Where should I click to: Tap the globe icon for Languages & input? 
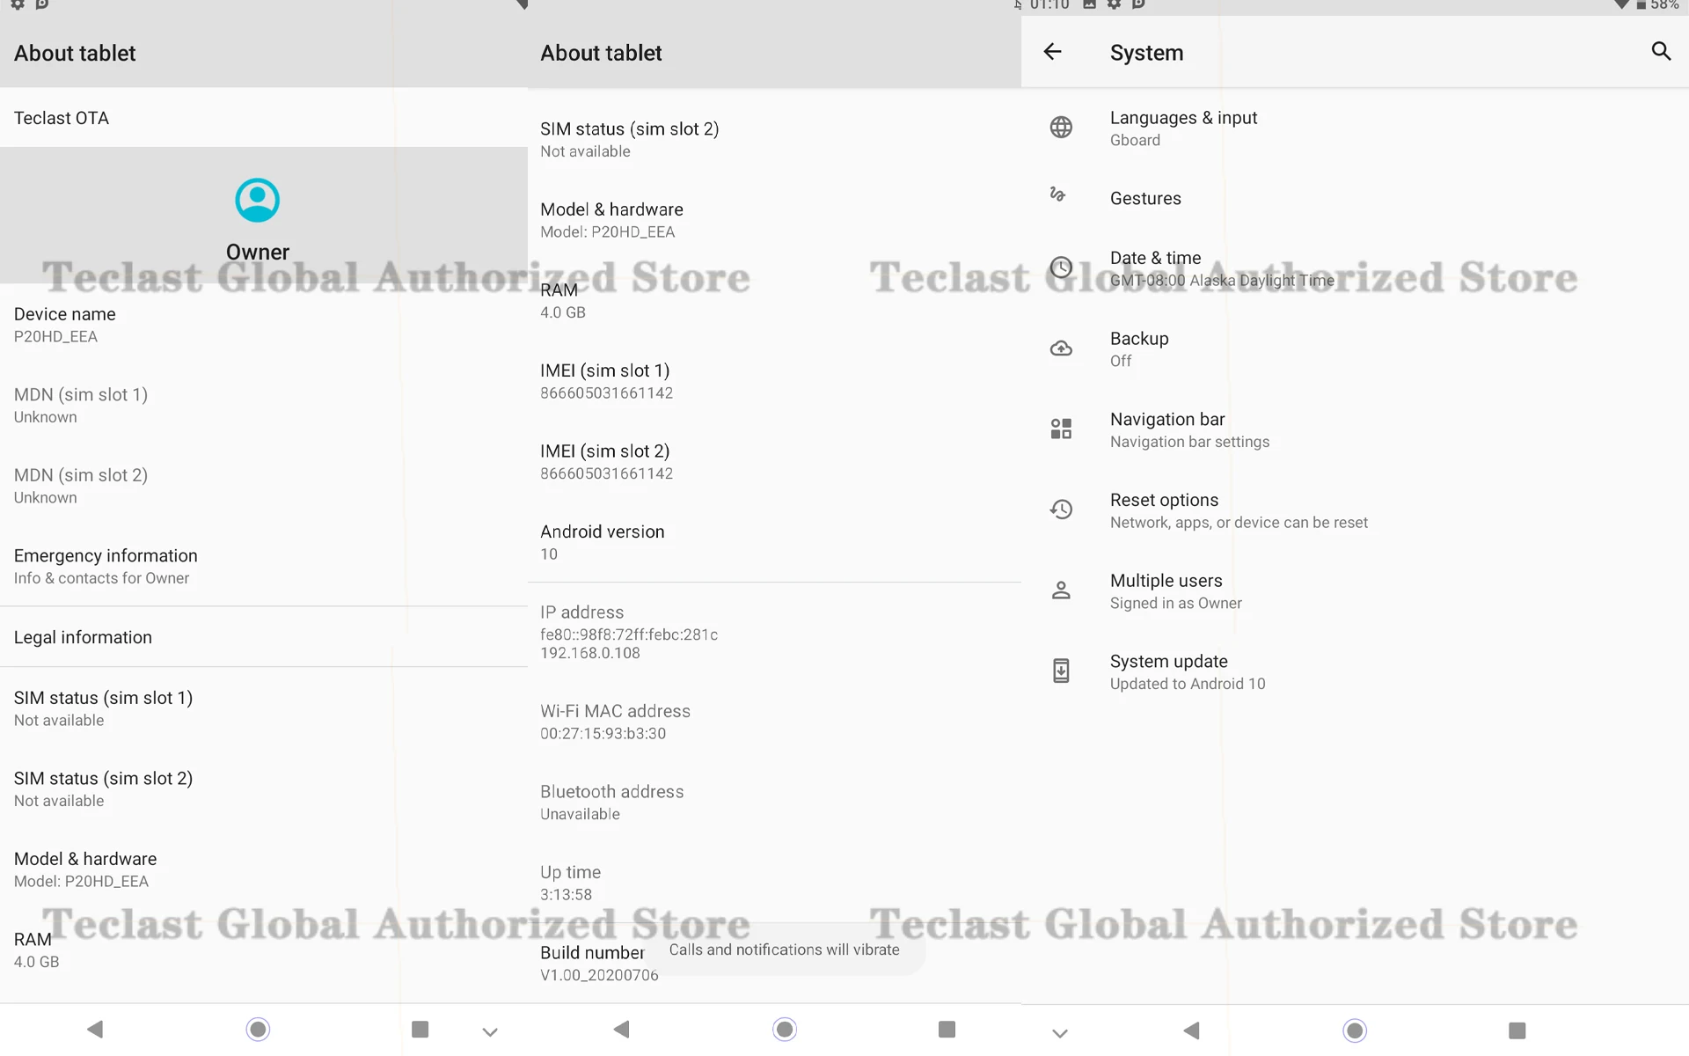coord(1061,128)
